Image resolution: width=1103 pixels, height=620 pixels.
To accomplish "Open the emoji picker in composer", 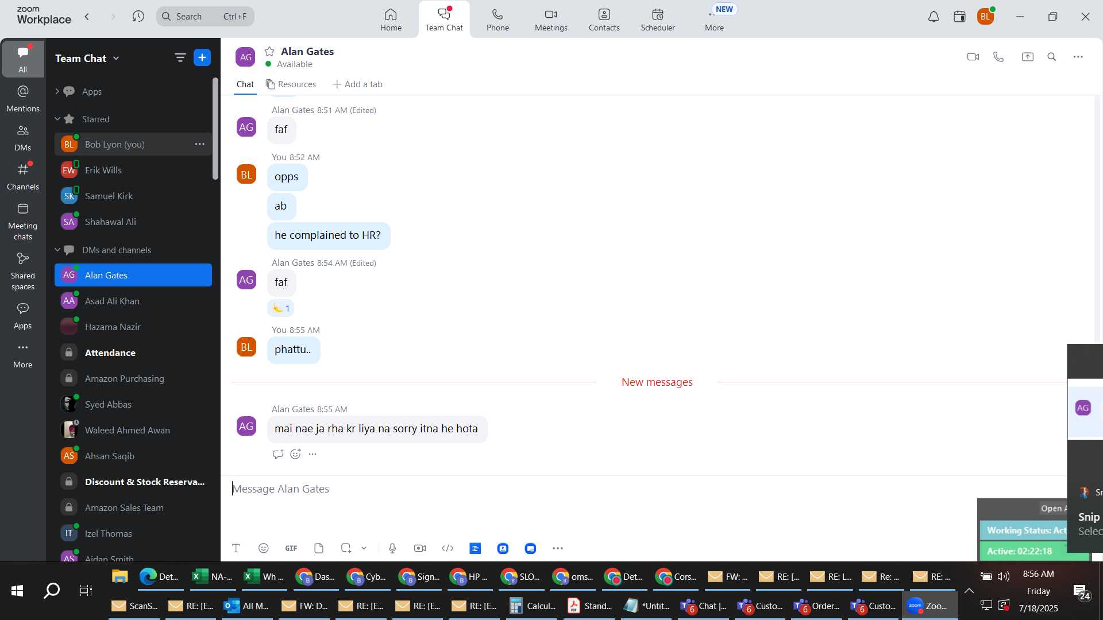I will coord(264,548).
